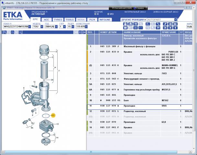Screen dimensions: 197x155
Task: Open Другие функции menu
Action: coord(134,20)
